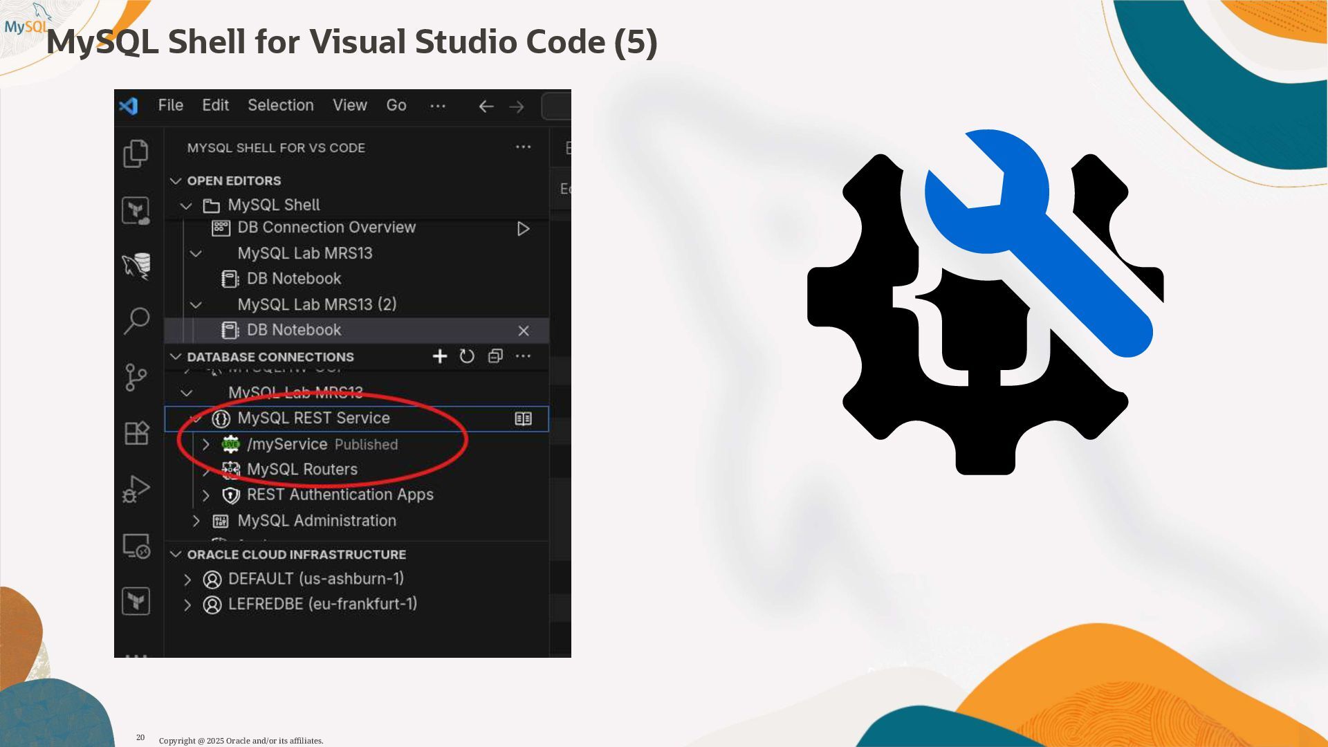This screenshot has width=1328, height=747.
Task: Add new database connection plus icon
Action: pyautogui.click(x=440, y=356)
